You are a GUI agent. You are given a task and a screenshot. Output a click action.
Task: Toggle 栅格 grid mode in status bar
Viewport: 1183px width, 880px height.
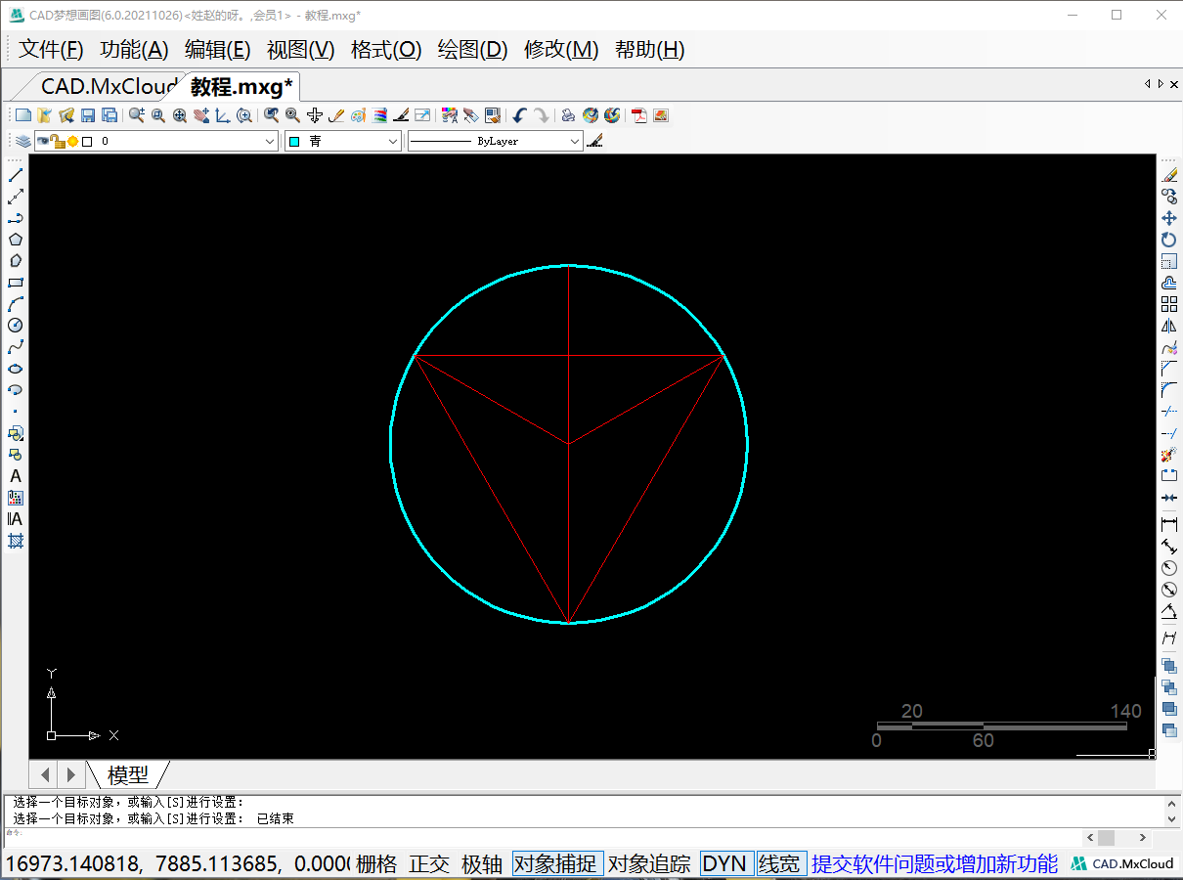[x=376, y=864]
